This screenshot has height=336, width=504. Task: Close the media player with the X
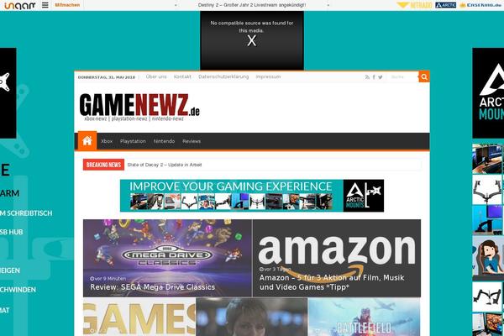[252, 41]
